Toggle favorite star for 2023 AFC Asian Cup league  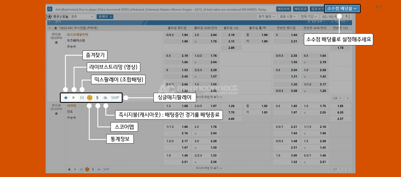(x=56, y=28)
